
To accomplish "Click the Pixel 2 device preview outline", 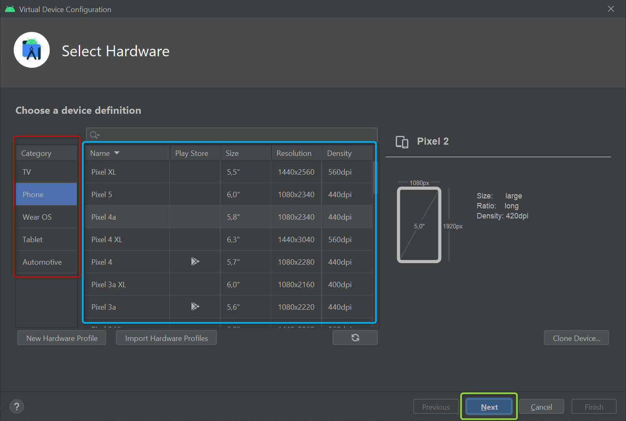I will pyautogui.click(x=419, y=225).
